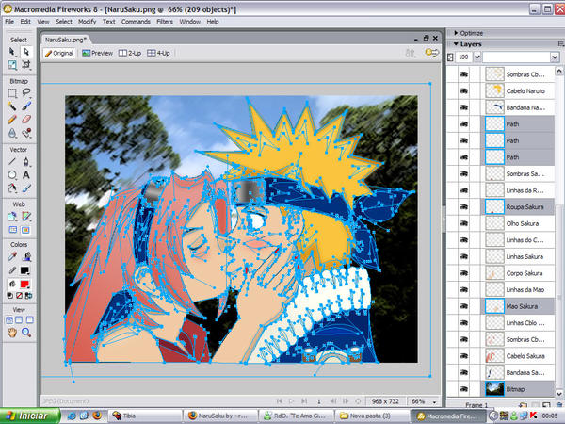Select the Subselection tool
The width and height of the screenshot is (565, 424).
26,52
